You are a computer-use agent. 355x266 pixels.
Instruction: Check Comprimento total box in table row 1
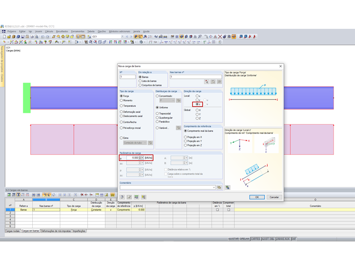click(x=229, y=210)
